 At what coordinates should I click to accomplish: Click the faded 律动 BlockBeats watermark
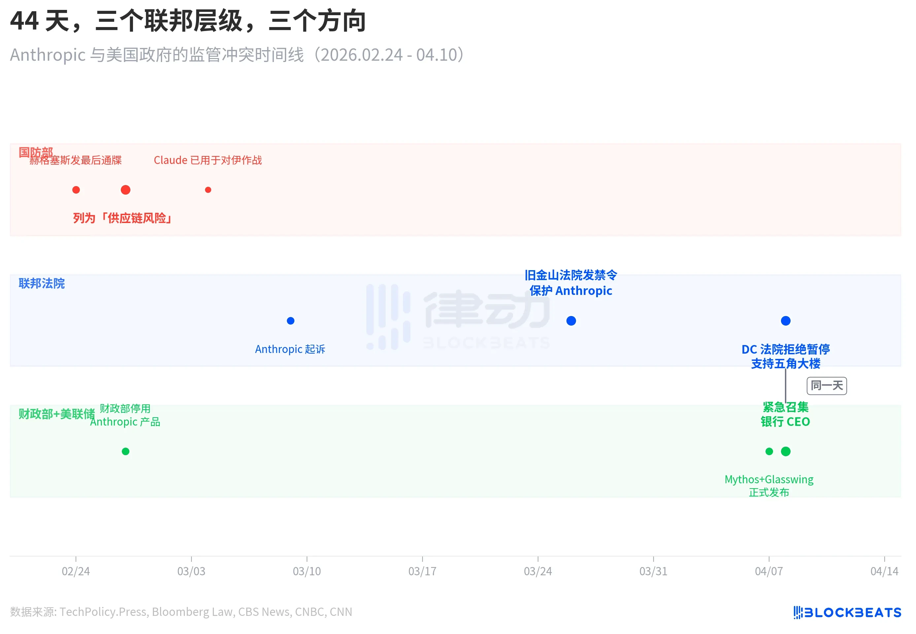458,317
